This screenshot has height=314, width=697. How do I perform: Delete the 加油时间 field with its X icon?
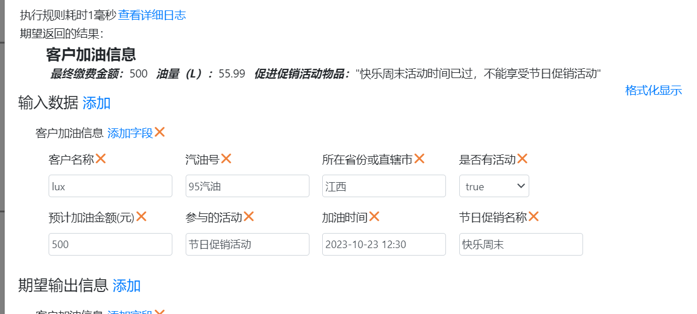[x=374, y=216]
